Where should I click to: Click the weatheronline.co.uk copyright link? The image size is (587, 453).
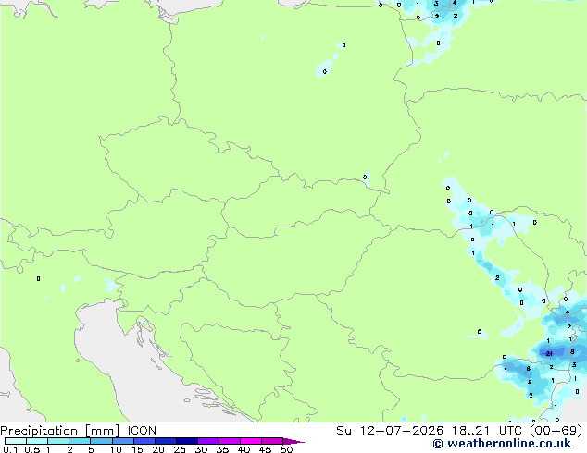point(502,444)
